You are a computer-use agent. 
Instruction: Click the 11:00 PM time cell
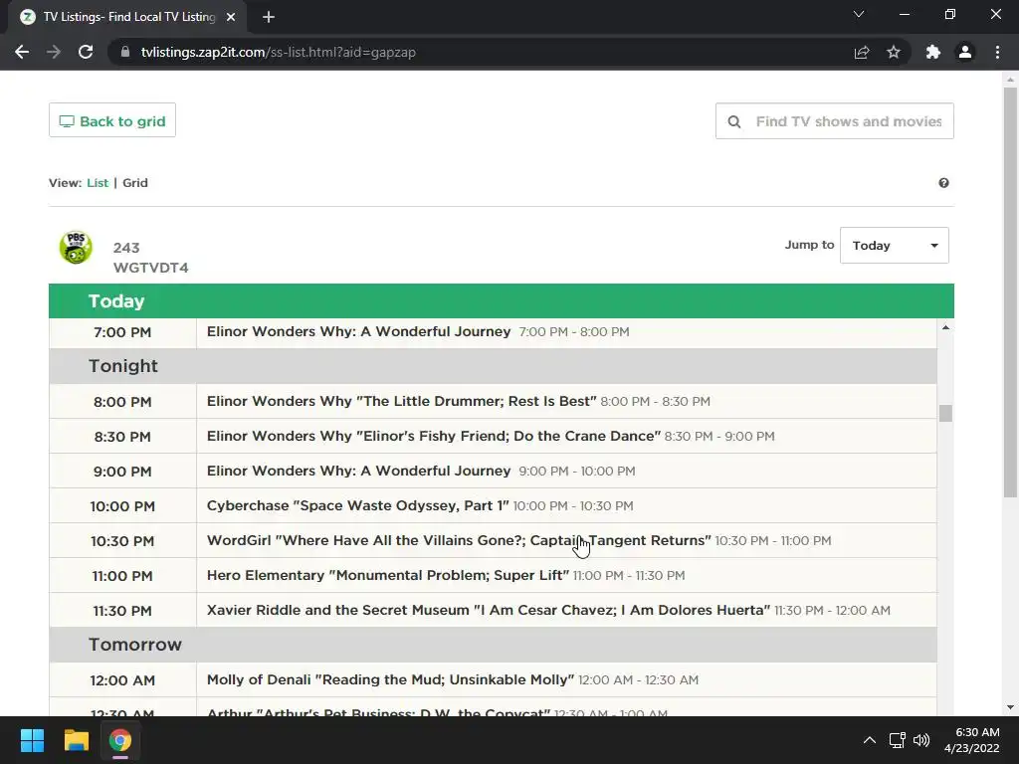coord(122,576)
